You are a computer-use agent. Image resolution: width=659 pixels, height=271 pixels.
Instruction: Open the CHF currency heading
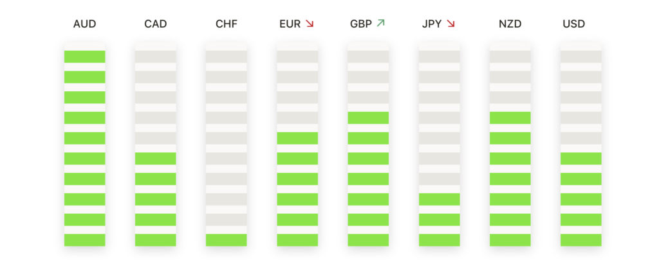(227, 24)
